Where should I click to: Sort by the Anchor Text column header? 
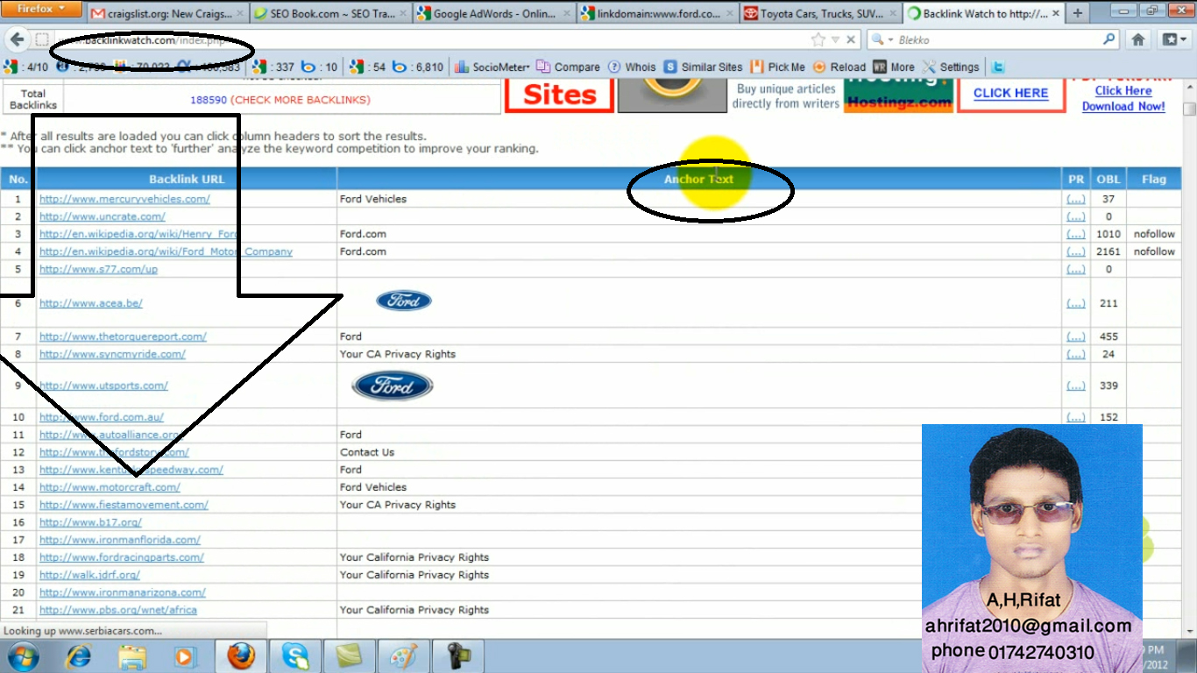698,179
